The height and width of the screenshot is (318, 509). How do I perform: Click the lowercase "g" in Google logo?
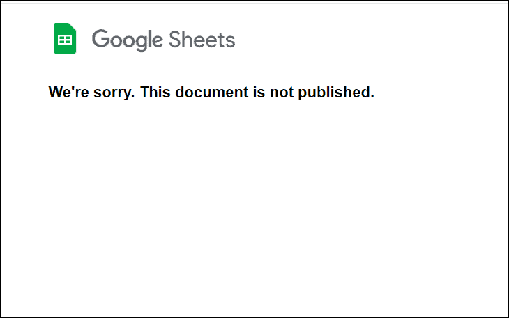tap(142, 42)
